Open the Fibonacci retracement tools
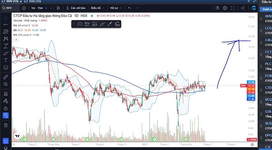 click(x=6, y=32)
